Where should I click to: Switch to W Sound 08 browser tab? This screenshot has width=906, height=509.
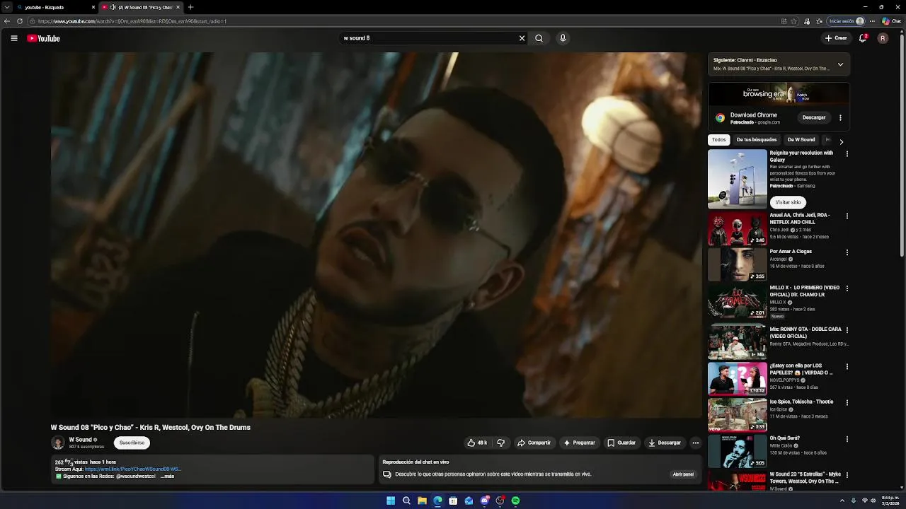click(142, 7)
